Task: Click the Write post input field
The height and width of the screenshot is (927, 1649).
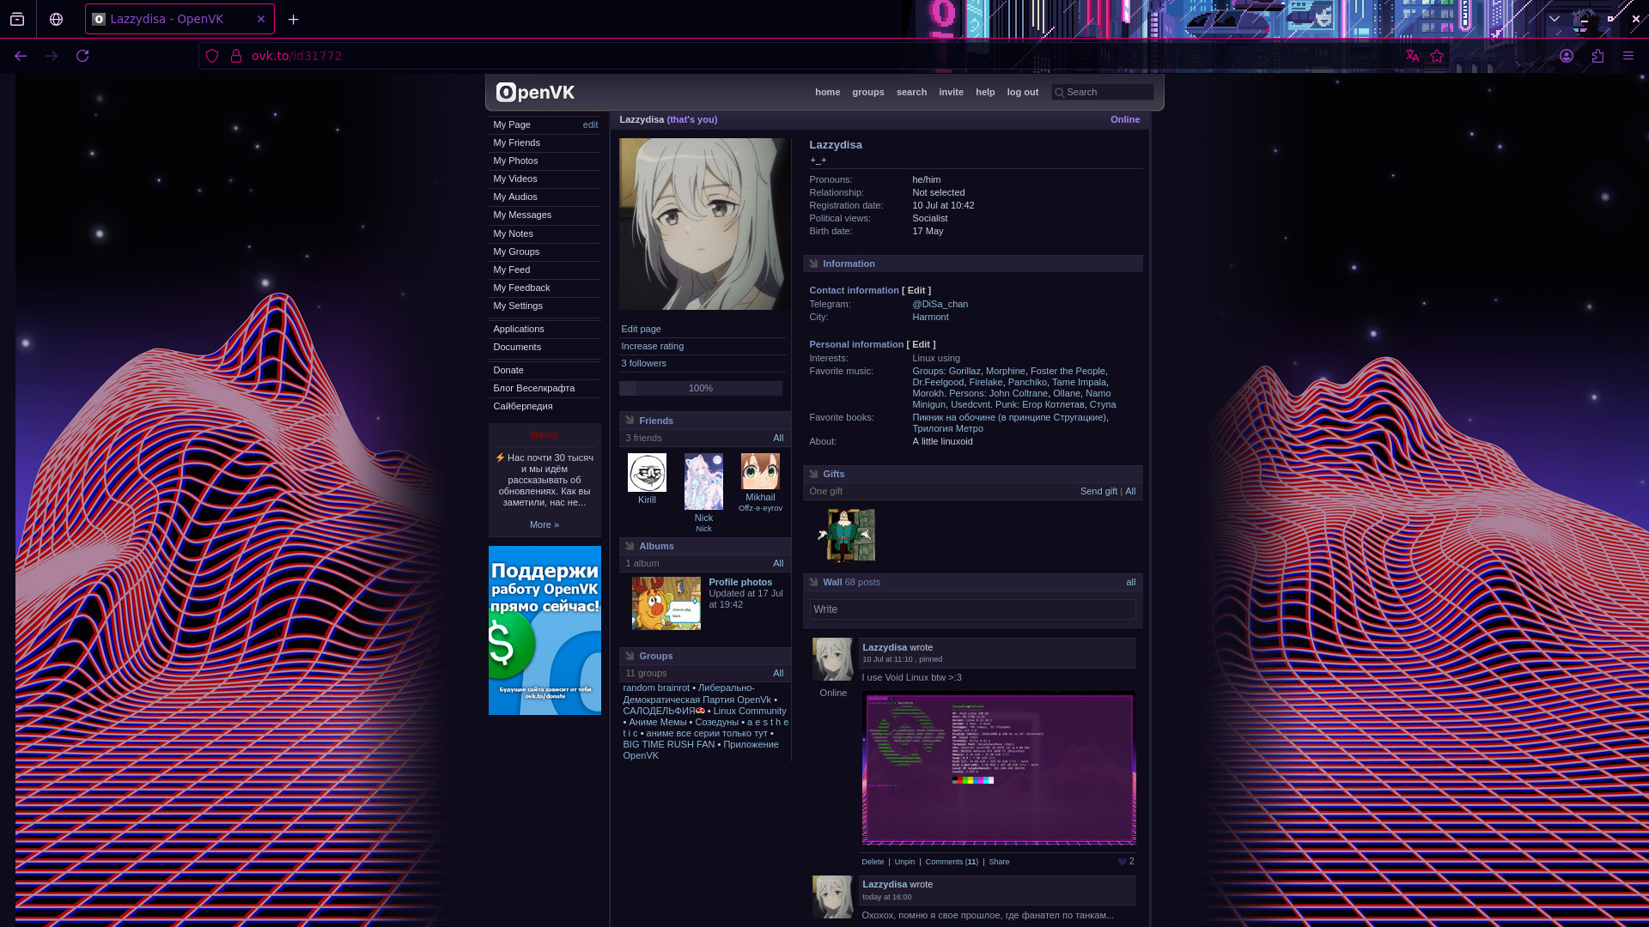Action: click(x=972, y=609)
